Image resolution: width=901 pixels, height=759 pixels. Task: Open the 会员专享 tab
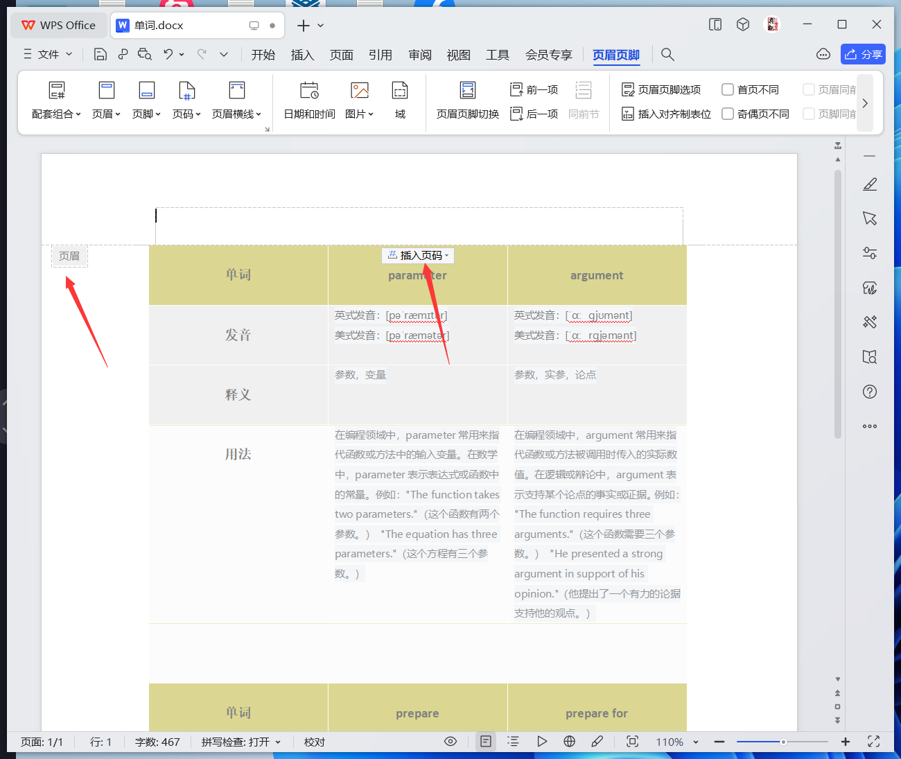pyautogui.click(x=549, y=55)
